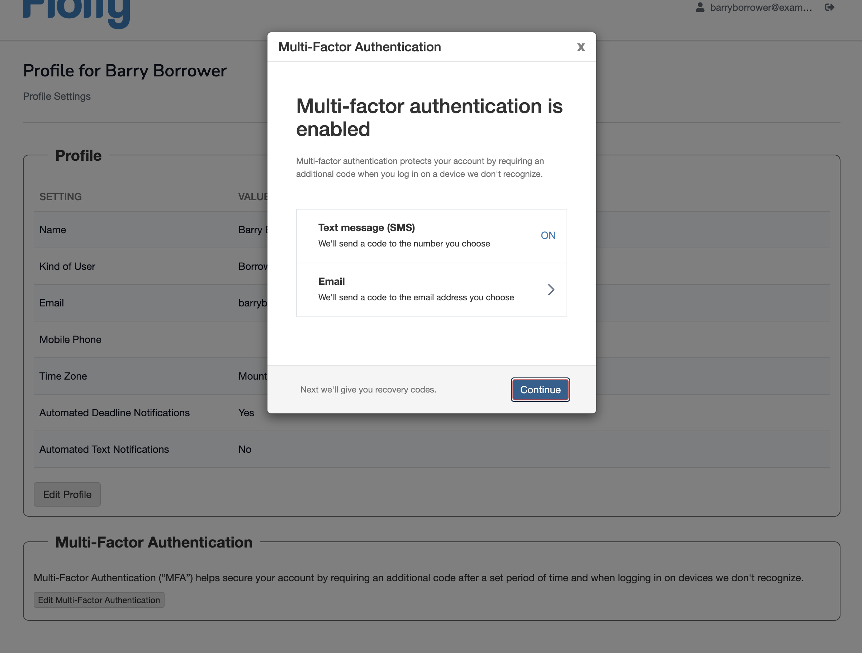Click the logout icon in top right
The width and height of the screenshot is (862, 653).
pos(830,6)
